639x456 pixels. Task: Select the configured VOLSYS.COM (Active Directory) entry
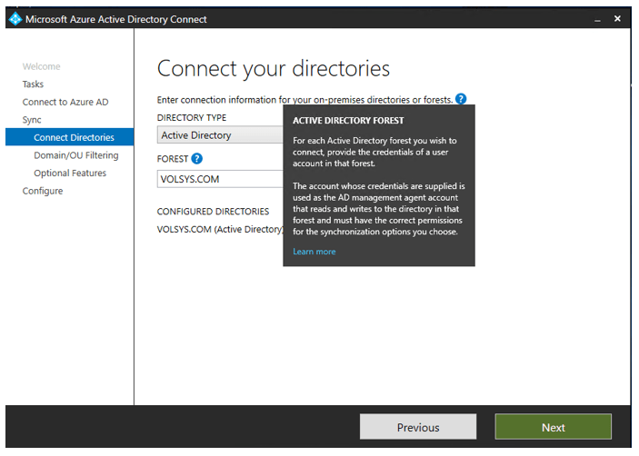point(220,229)
